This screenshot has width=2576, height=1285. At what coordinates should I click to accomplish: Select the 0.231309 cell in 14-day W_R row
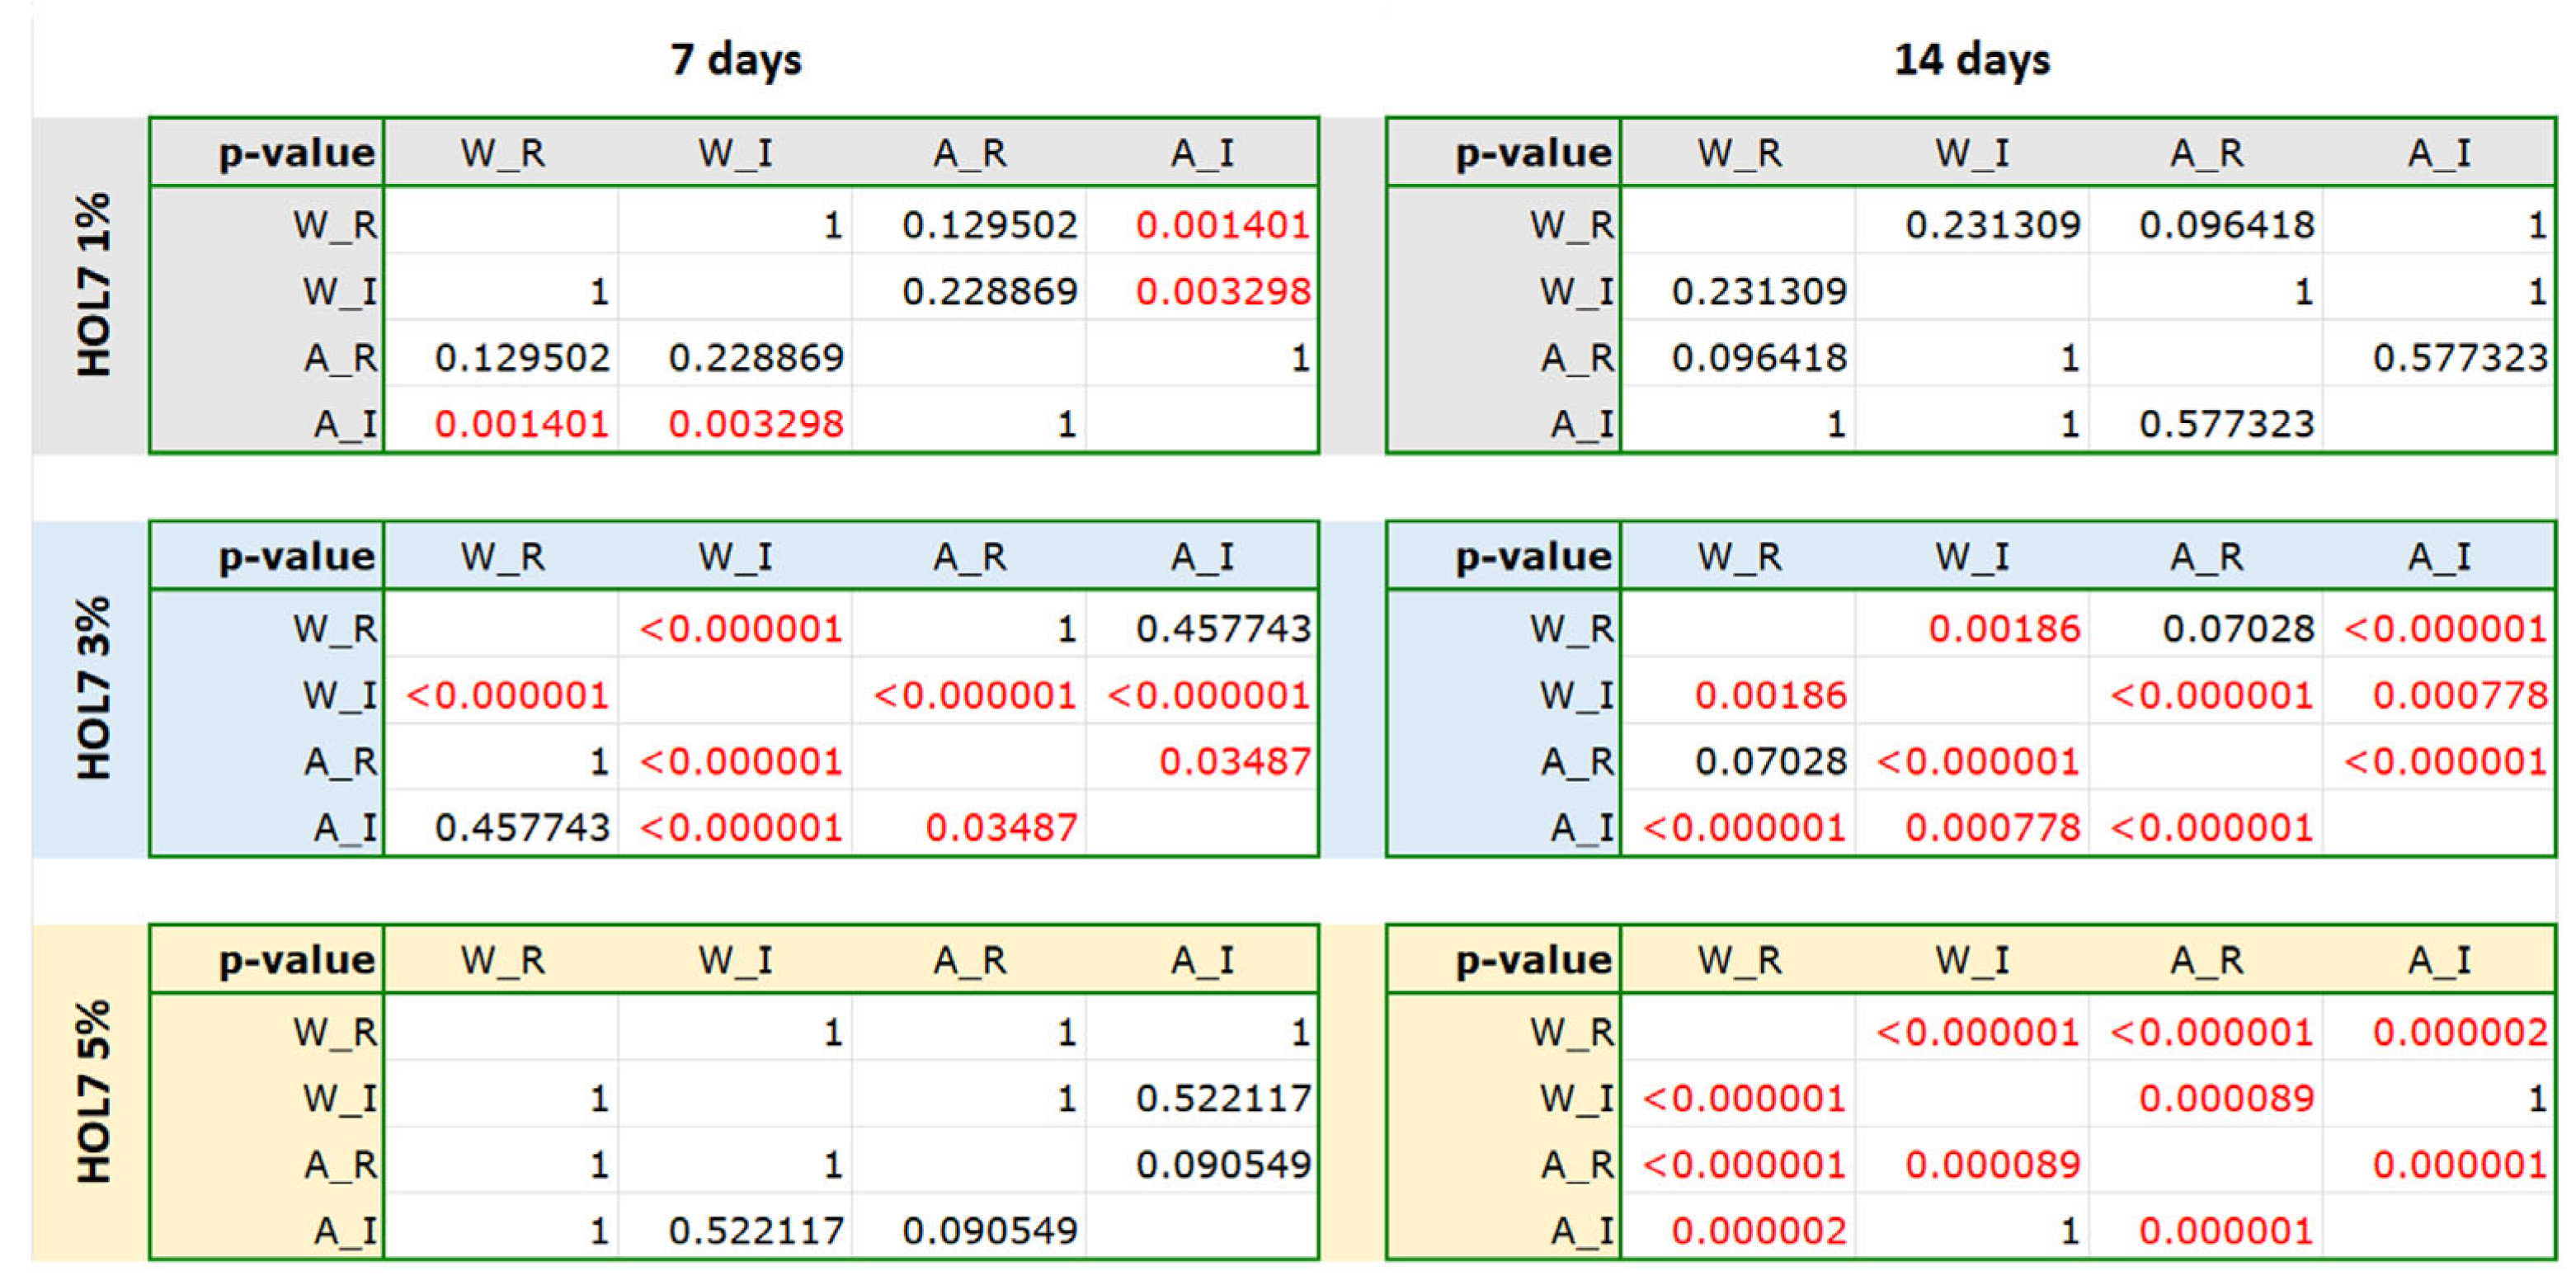(x=1992, y=226)
